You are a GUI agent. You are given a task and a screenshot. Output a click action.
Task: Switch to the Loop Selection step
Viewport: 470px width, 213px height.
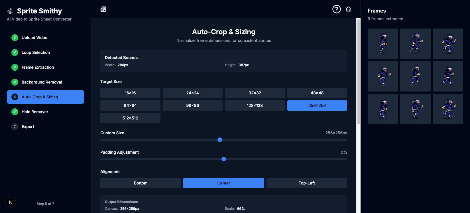[x=36, y=52]
